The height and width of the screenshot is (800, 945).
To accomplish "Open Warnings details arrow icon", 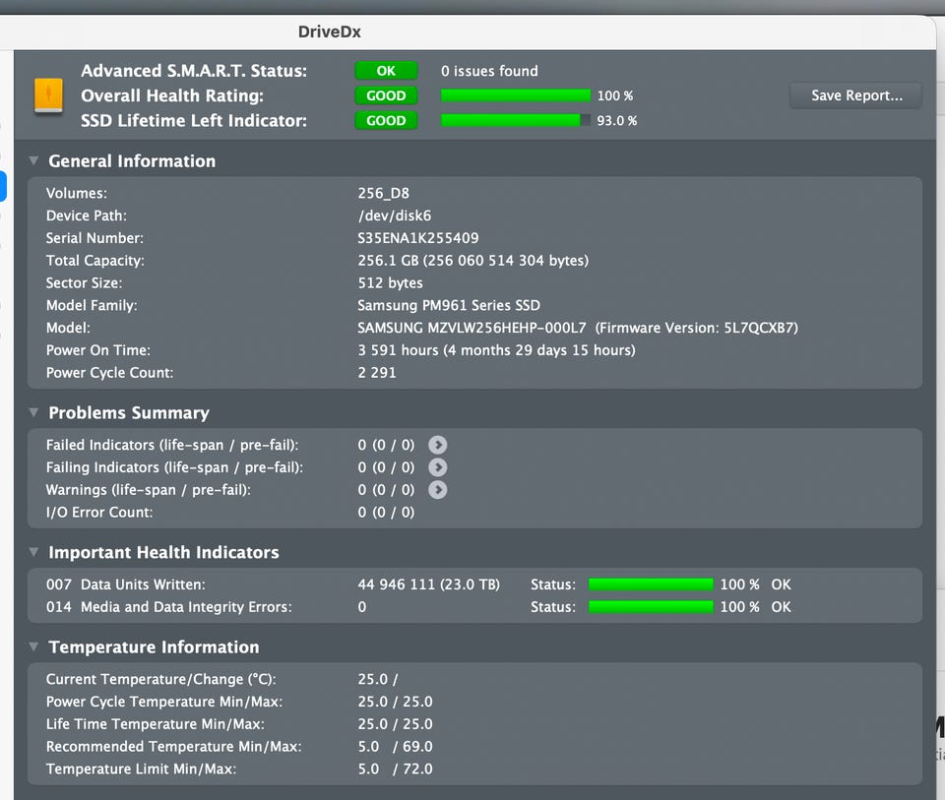I will pos(437,490).
